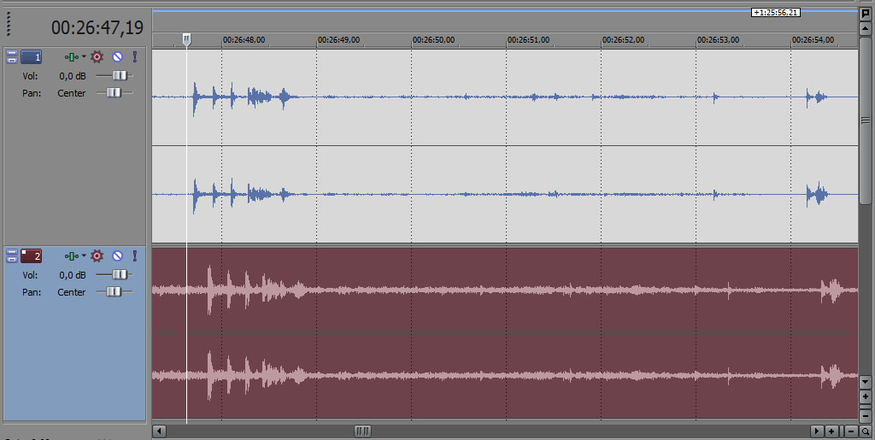Maximize track 1 height

pyautogui.click(x=12, y=59)
